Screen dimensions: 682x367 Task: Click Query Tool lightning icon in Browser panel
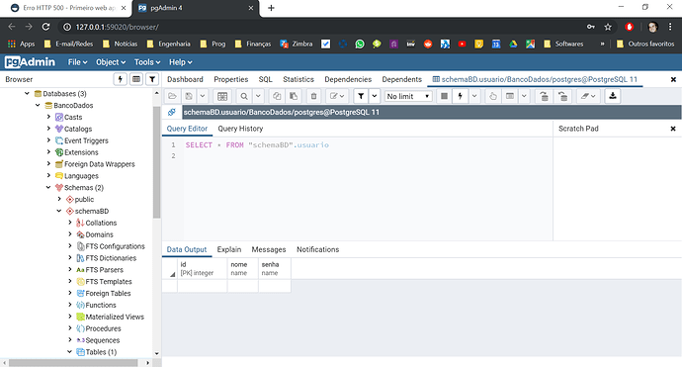120,79
